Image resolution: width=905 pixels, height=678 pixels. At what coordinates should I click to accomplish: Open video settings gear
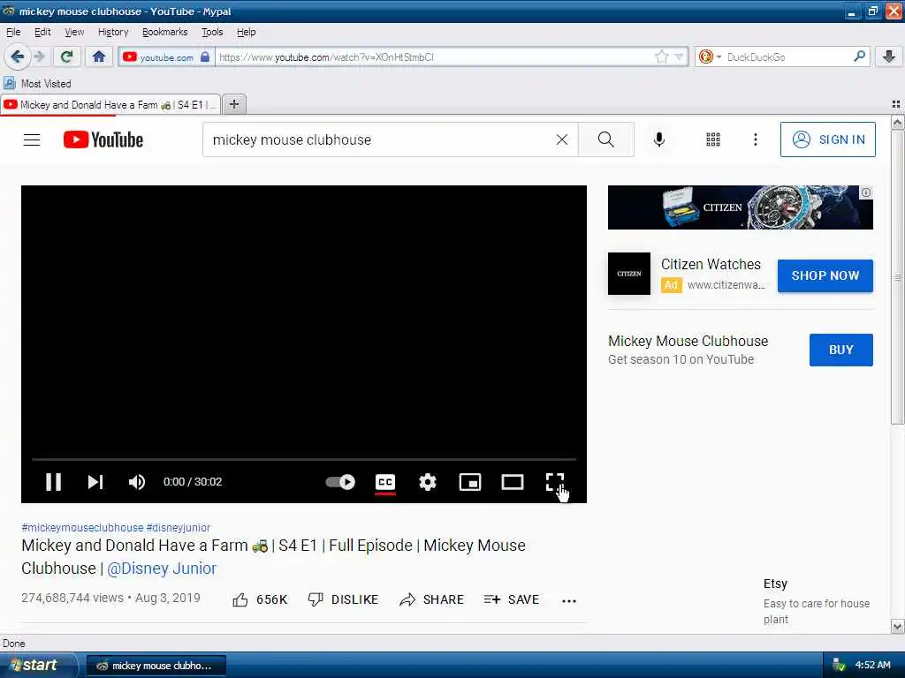pos(427,482)
